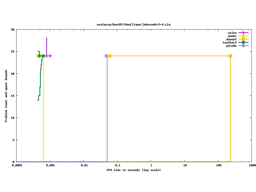This screenshot has height=192, width=256.
Task: Click the gecode filled circle in the legend
Action: pos(243,46)
